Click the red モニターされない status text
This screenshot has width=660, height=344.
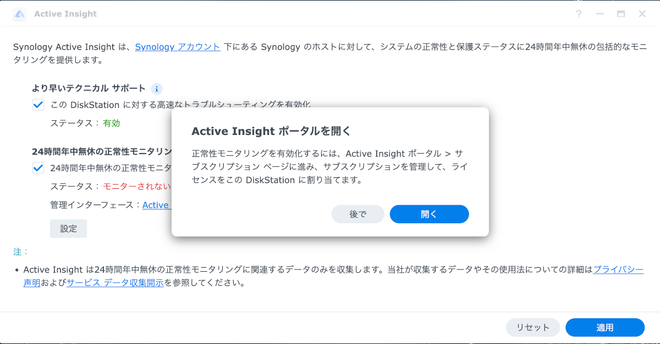tap(137, 187)
